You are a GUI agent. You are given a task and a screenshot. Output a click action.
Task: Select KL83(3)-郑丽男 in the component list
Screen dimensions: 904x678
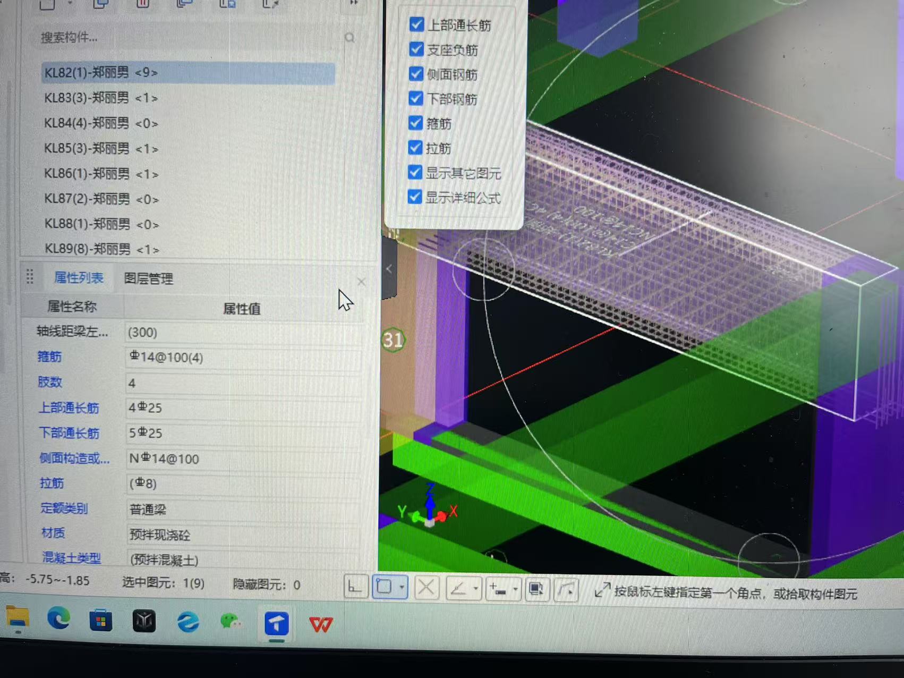click(101, 98)
